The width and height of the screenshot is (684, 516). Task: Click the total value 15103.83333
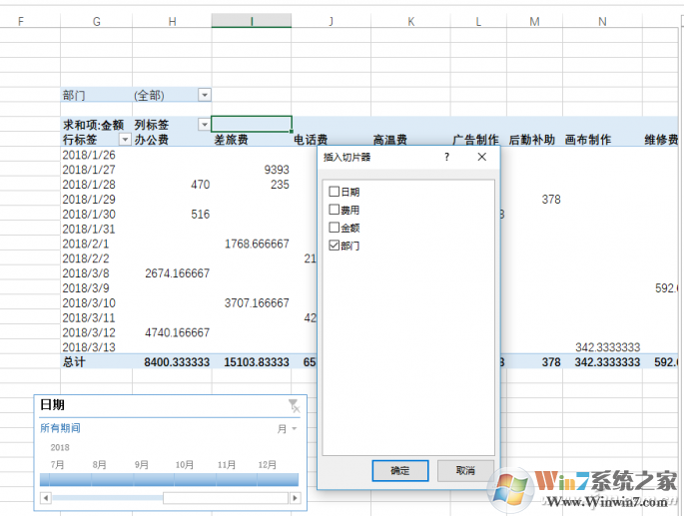coord(257,362)
